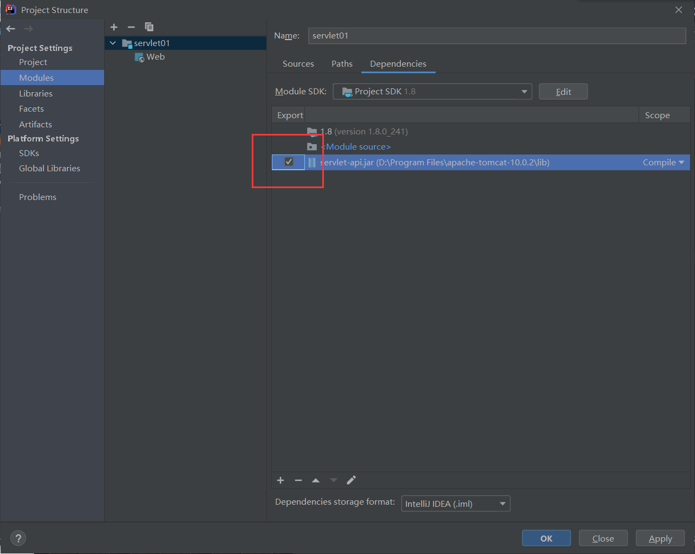695x554 pixels.
Task: Open the Module SDK dropdown
Action: point(432,92)
